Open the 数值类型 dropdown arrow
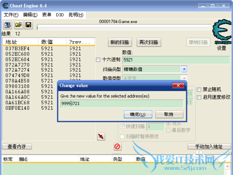Screen dimensions: 233x175 click(x=184, y=78)
